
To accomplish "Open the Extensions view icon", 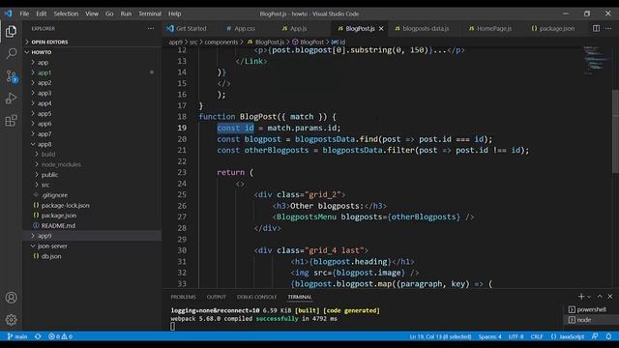I will pos(11,121).
